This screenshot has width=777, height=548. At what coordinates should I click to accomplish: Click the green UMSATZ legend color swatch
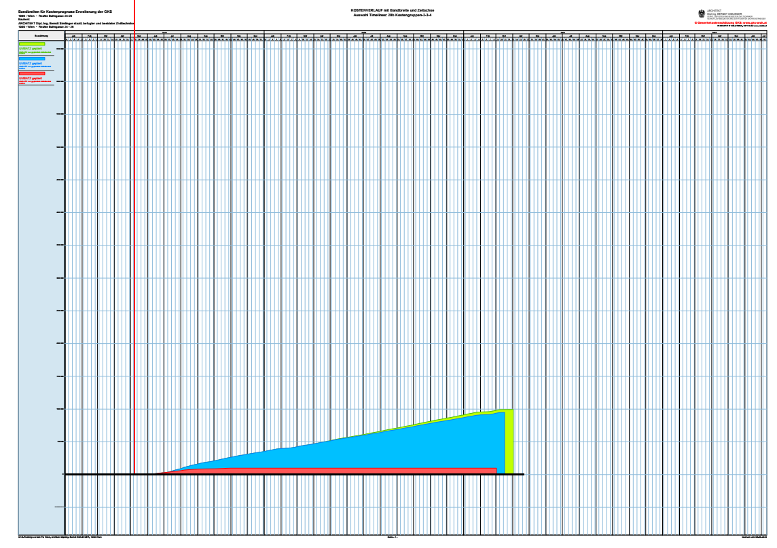click(32, 44)
